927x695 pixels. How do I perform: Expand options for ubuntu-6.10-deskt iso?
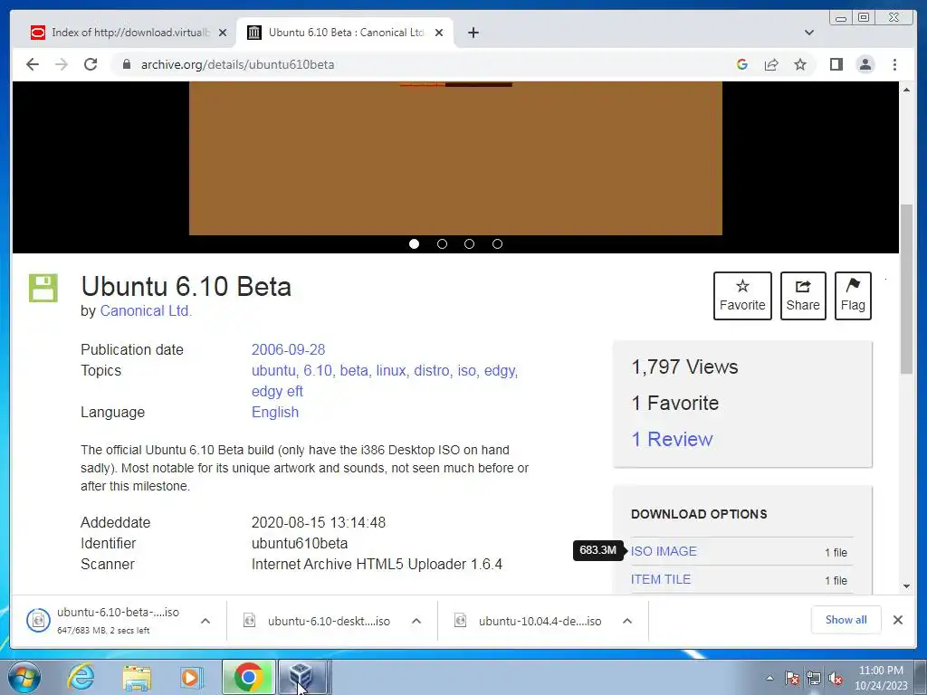416,621
